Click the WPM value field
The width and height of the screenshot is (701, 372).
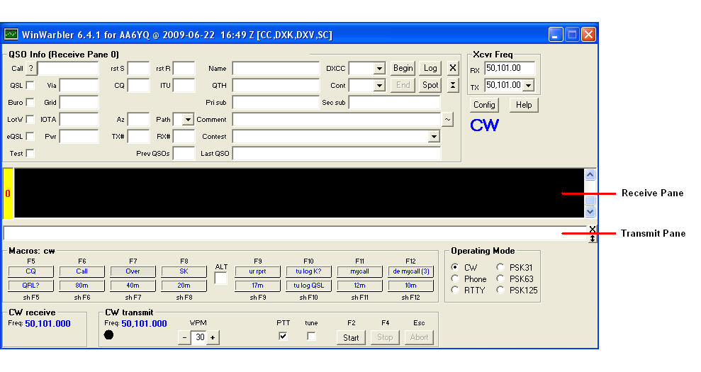tap(199, 337)
